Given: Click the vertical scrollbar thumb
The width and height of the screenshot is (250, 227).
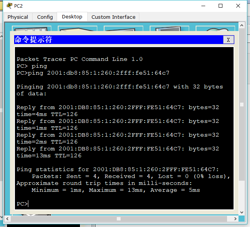Looking at the screenshot, I should coord(242,105).
